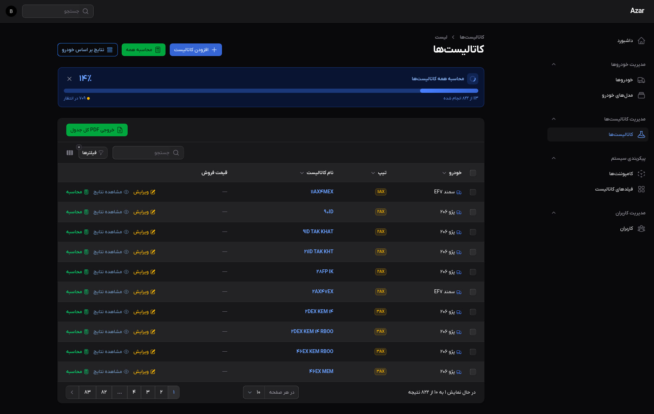Click the blue calculation progress bar
654x414 pixels.
click(x=271, y=91)
